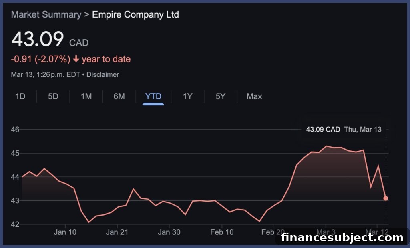Show the Max time range
This screenshot has height=248, width=410.
coord(254,96)
